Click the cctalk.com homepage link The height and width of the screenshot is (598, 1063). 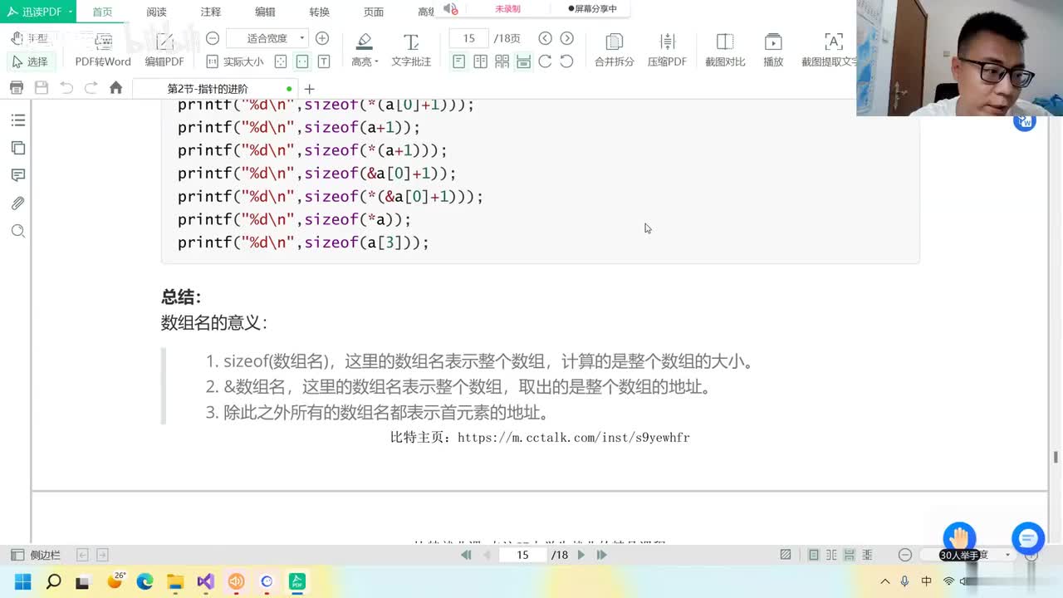tap(574, 438)
